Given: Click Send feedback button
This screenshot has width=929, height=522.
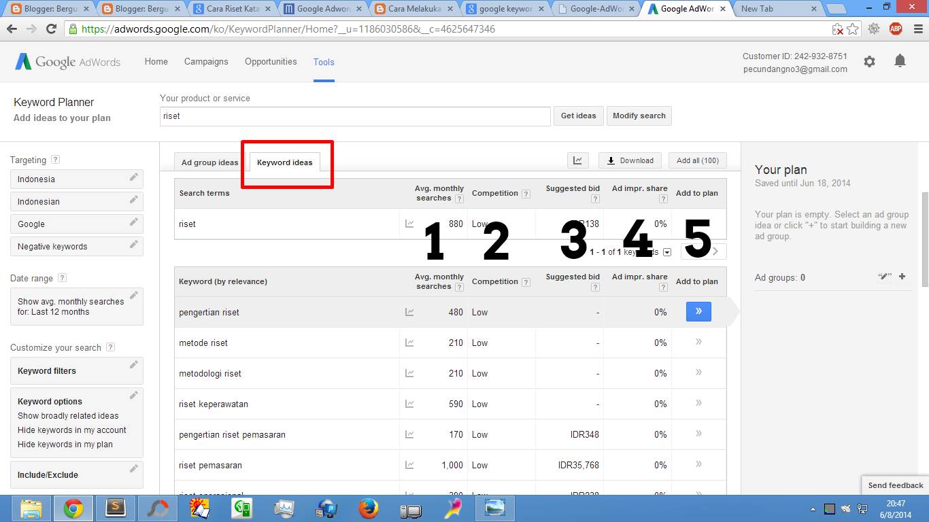Looking at the screenshot, I should click(x=895, y=485).
